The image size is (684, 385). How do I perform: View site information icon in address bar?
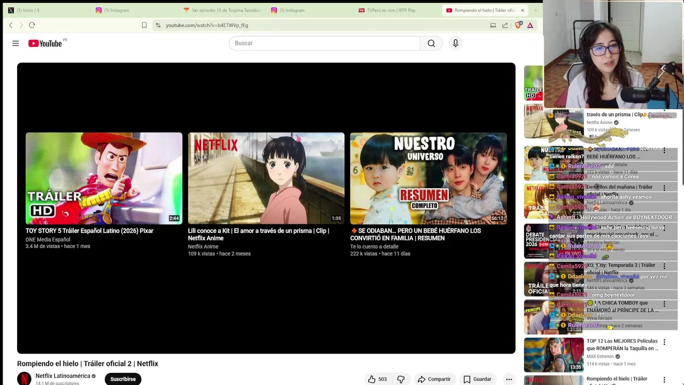point(158,25)
